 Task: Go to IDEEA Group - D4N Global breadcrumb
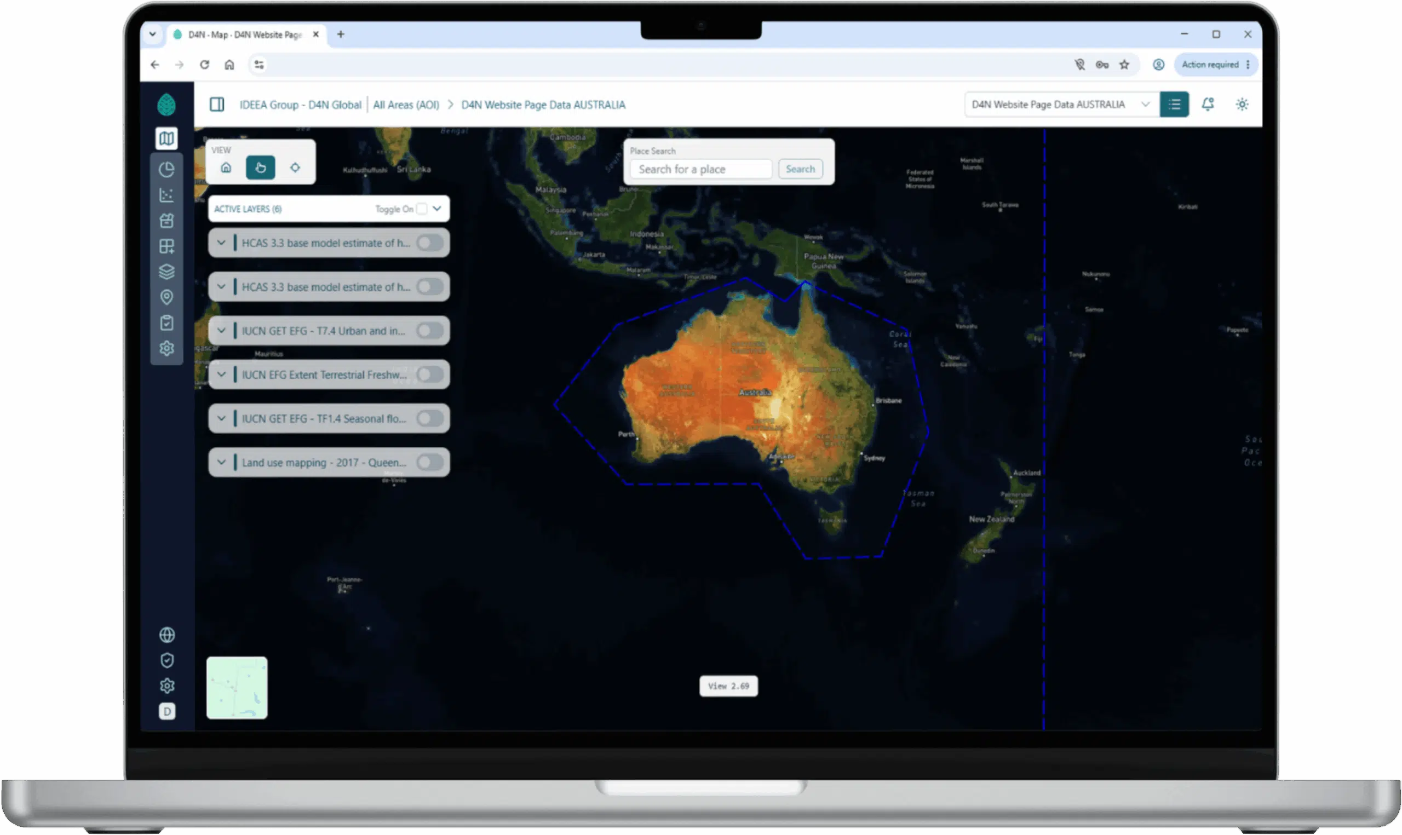tap(301, 105)
